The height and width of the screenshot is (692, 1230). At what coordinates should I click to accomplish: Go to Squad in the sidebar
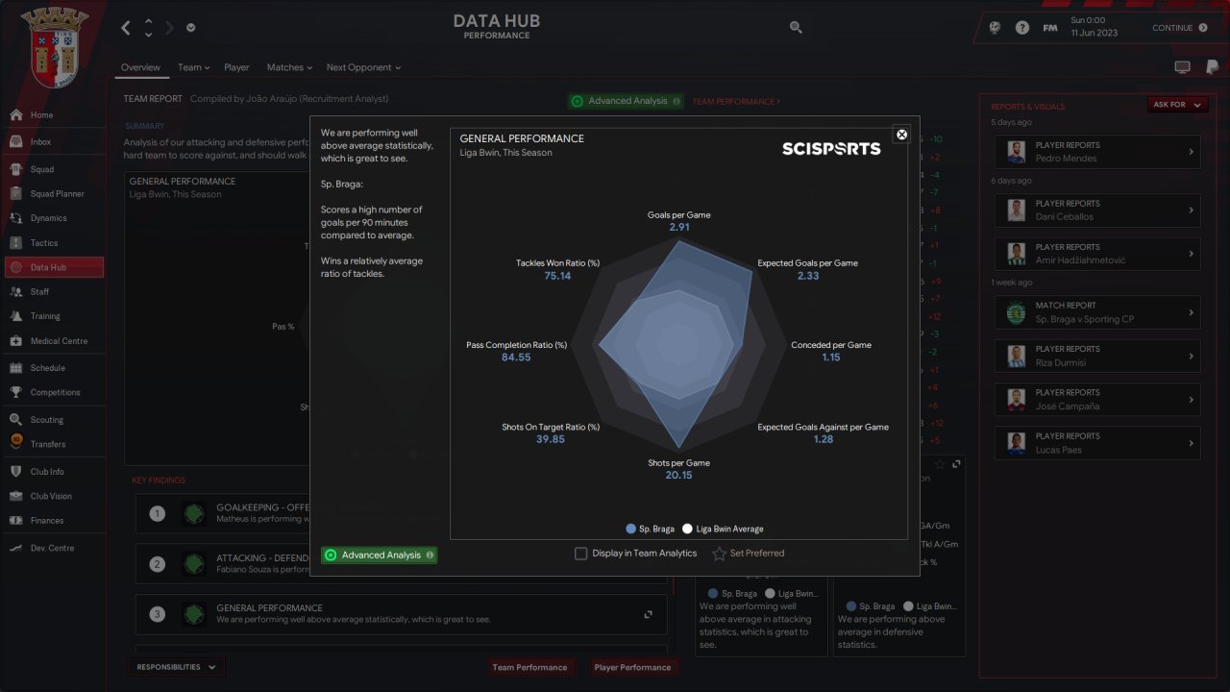(53, 169)
